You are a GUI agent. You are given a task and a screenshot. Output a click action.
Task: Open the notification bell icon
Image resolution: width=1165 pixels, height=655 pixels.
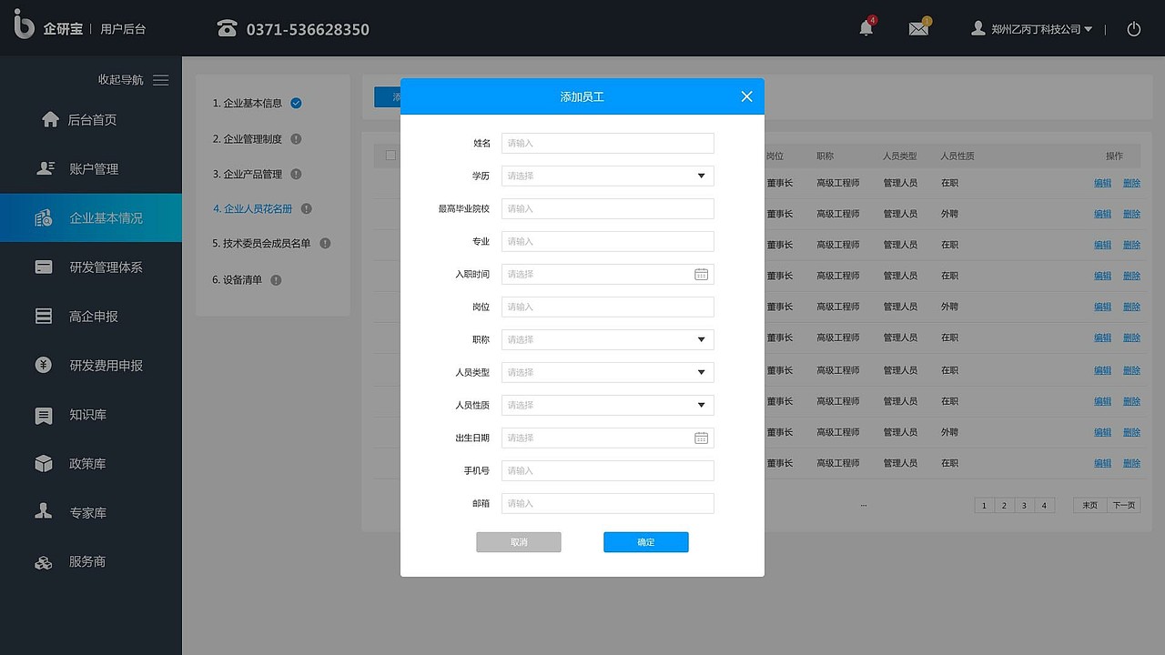(x=866, y=28)
